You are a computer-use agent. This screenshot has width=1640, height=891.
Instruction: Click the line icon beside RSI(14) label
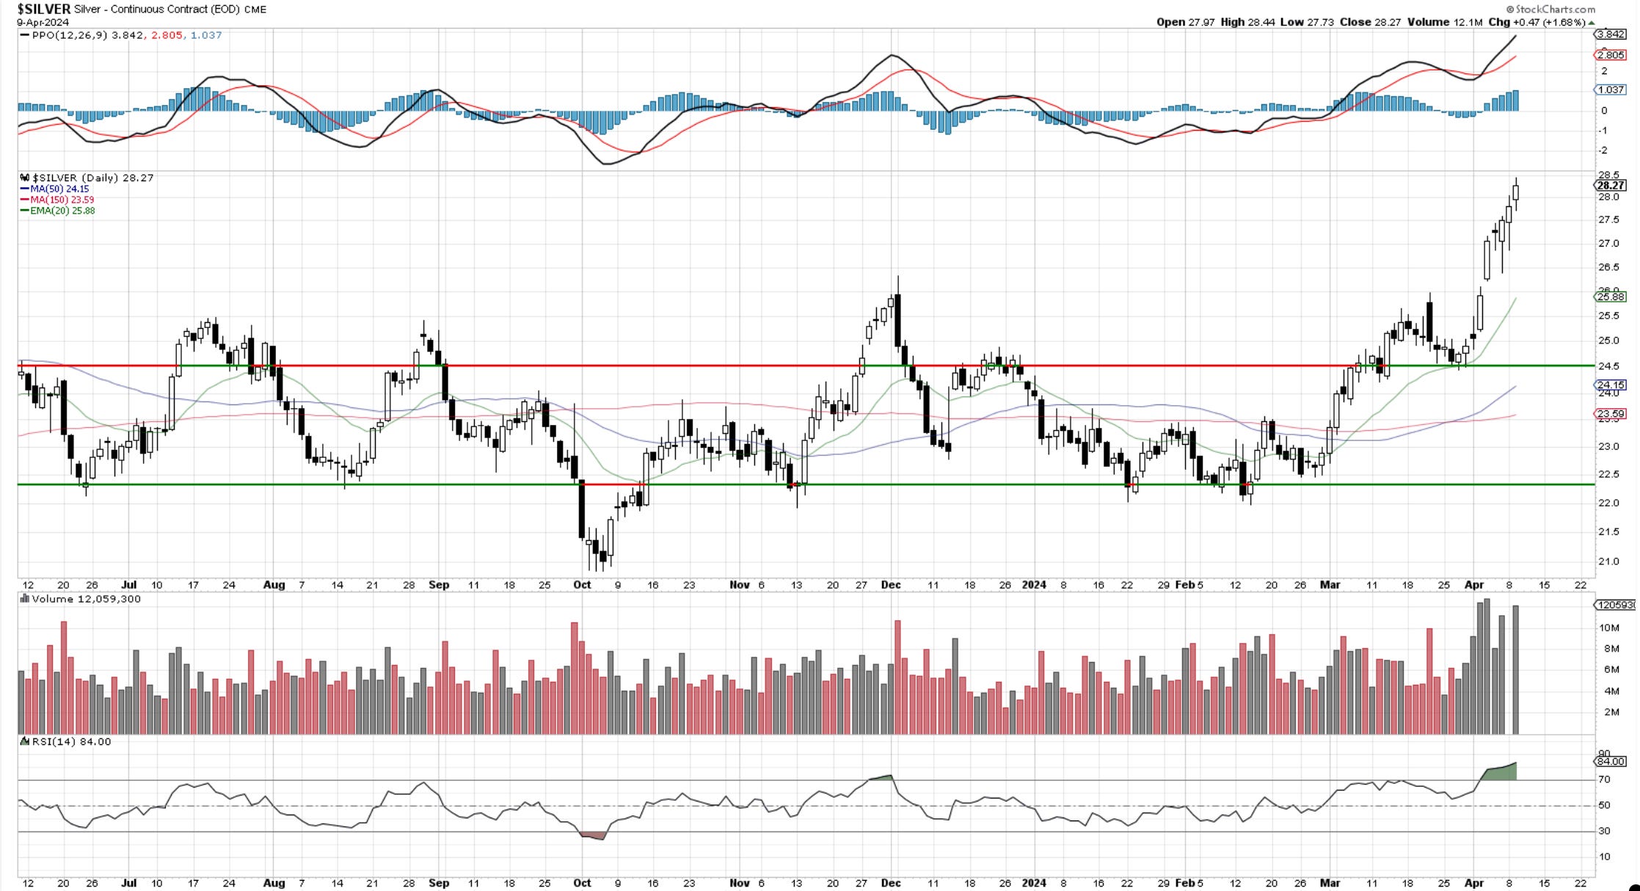[25, 741]
